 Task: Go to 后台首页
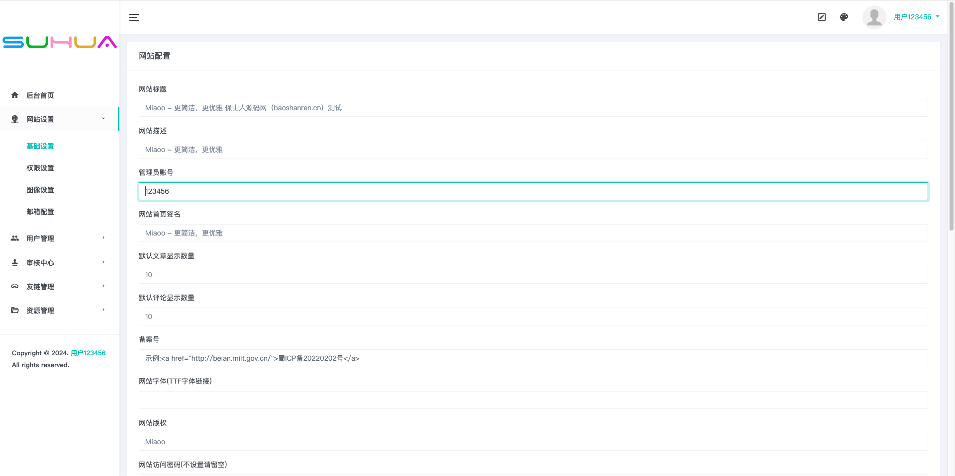pyautogui.click(x=40, y=95)
